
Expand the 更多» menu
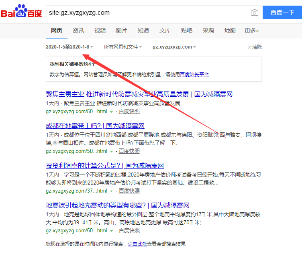[251, 30]
